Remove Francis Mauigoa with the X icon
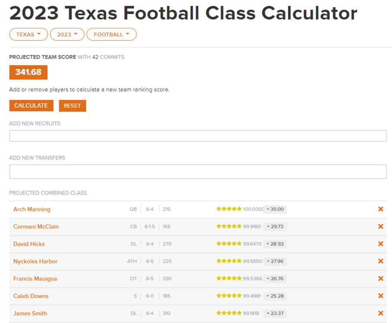392x323 pixels. point(380,279)
